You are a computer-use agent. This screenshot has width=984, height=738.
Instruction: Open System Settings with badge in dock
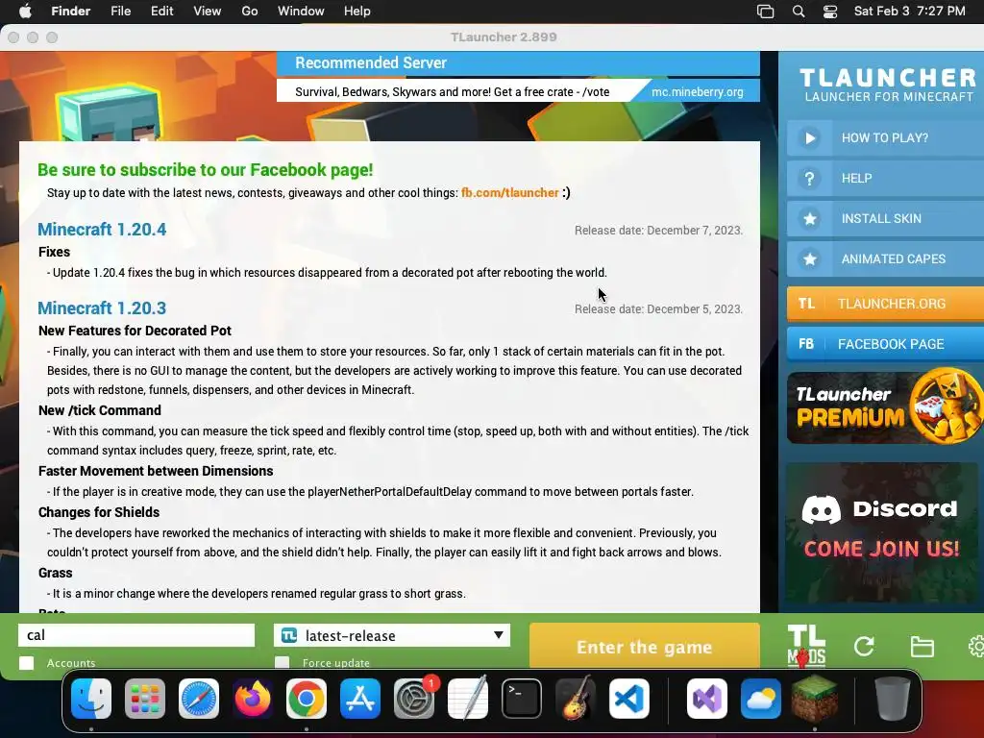(414, 699)
